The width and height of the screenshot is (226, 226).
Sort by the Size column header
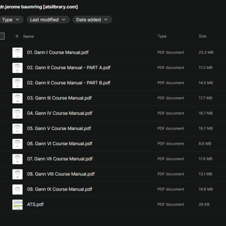point(202,36)
